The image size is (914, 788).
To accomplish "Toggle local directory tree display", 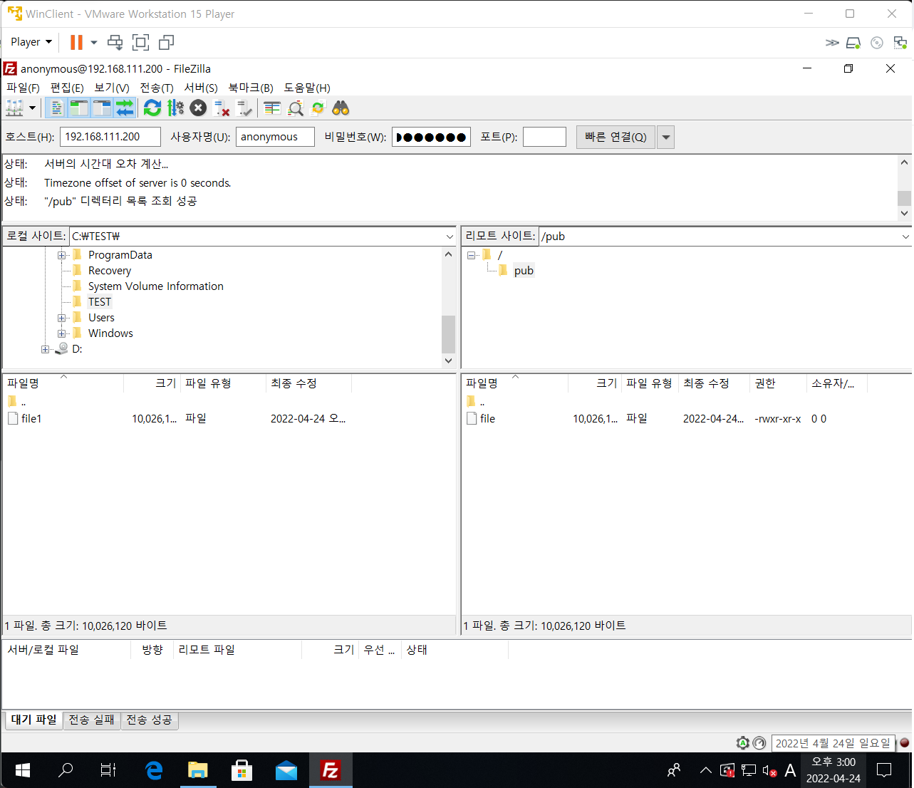I will [78, 108].
